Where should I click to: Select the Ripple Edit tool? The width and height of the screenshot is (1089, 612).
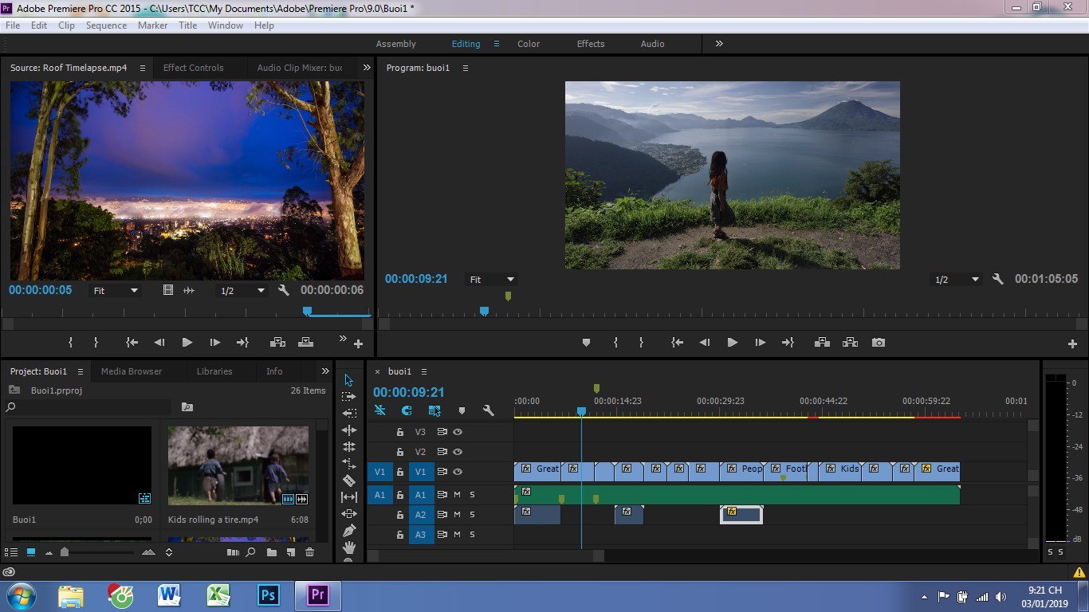tap(348, 430)
